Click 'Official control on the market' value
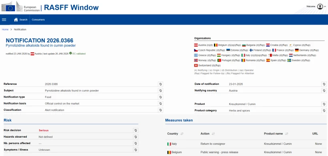 [x=62, y=104]
